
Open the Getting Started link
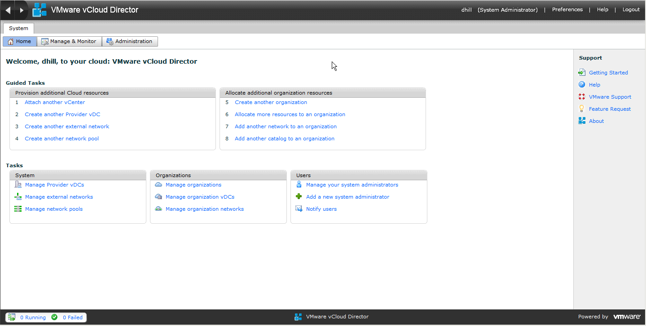click(608, 73)
